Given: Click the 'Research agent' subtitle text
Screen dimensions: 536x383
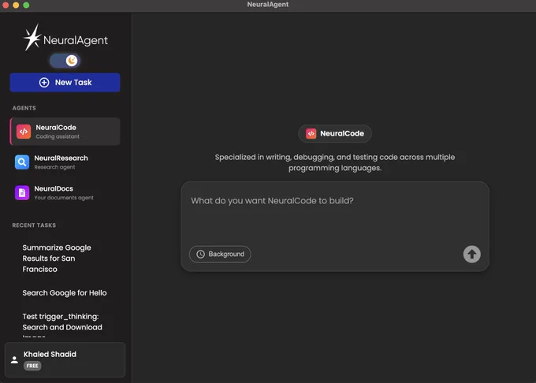Looking at the screenshot, I should pos(54,167).
